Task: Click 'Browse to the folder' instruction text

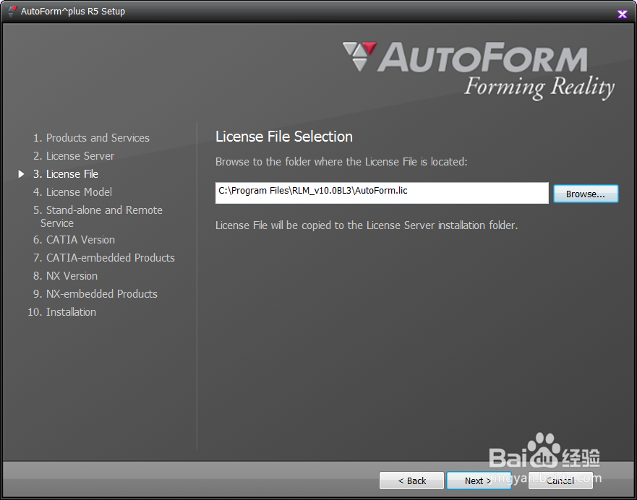Action: [x=341, y=162]
